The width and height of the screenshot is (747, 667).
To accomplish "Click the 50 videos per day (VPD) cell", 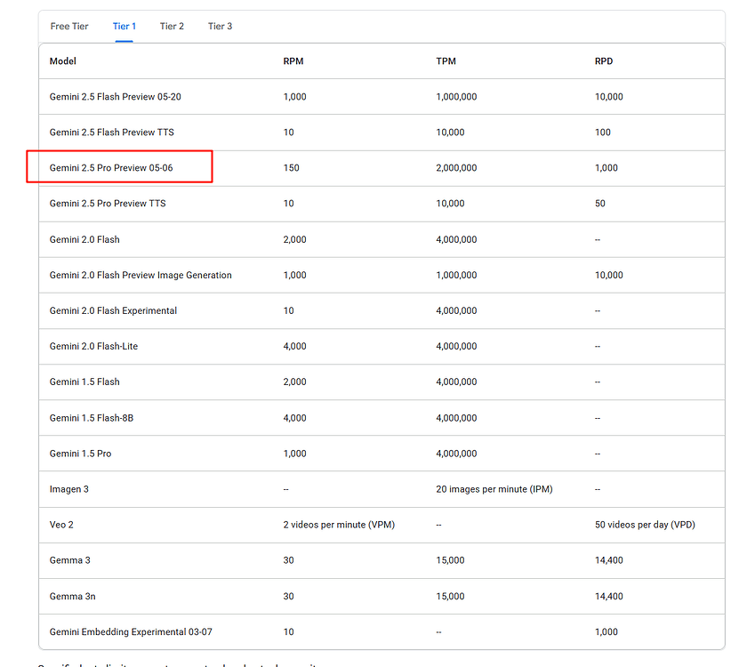I will [645, 525].
